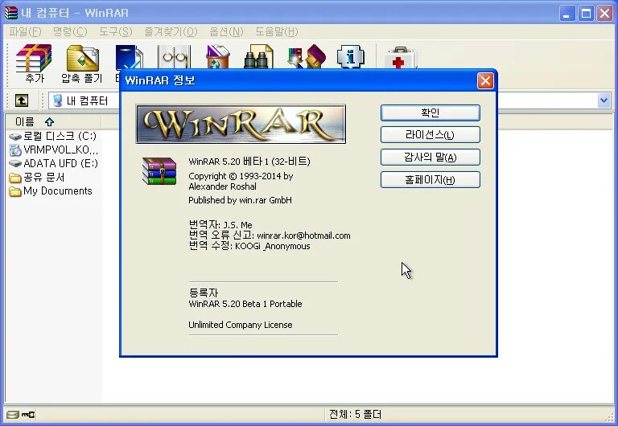
Task: Click the Wizard toolbar icon
Action: (307, 57)
